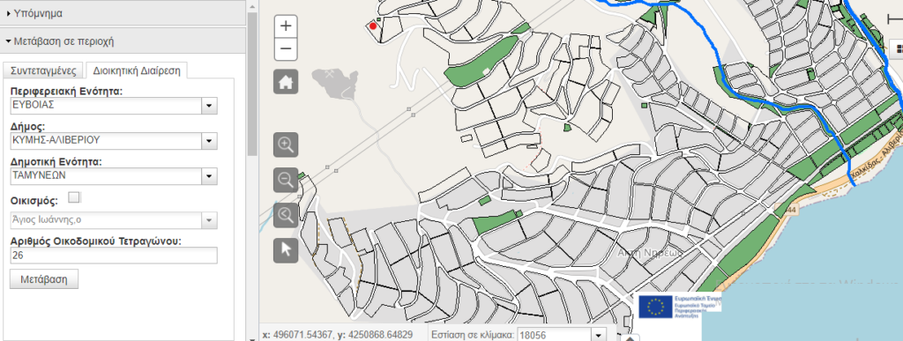Click the Αριθμός Οικοδομικού Τετραγώνου input field
This screenshot has width=903, height=341.
click(x=114, y=256)
